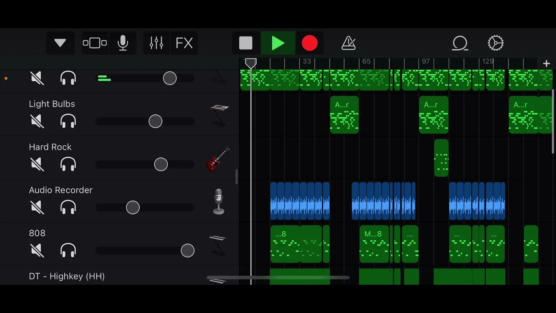Adjust the 808 volume slider knob
Image resolution: width=556 pixels, height=313 pixels.
coord(188,250)
